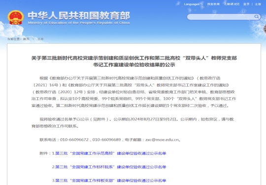This screenshot has height=185, width=266.
Task: Open the 微言教育 link
Action: (x=213, y=4)
